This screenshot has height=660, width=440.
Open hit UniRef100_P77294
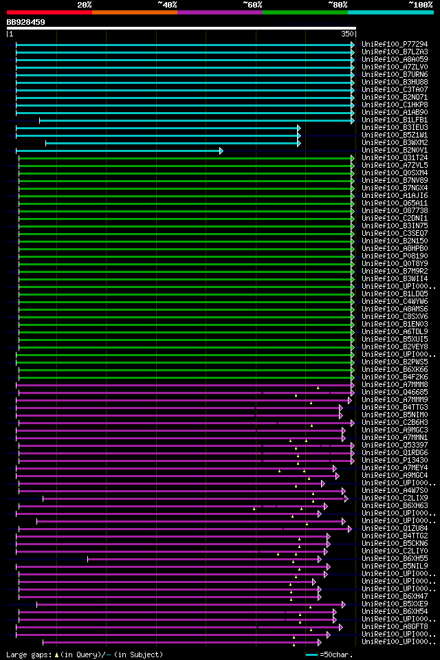395,44
